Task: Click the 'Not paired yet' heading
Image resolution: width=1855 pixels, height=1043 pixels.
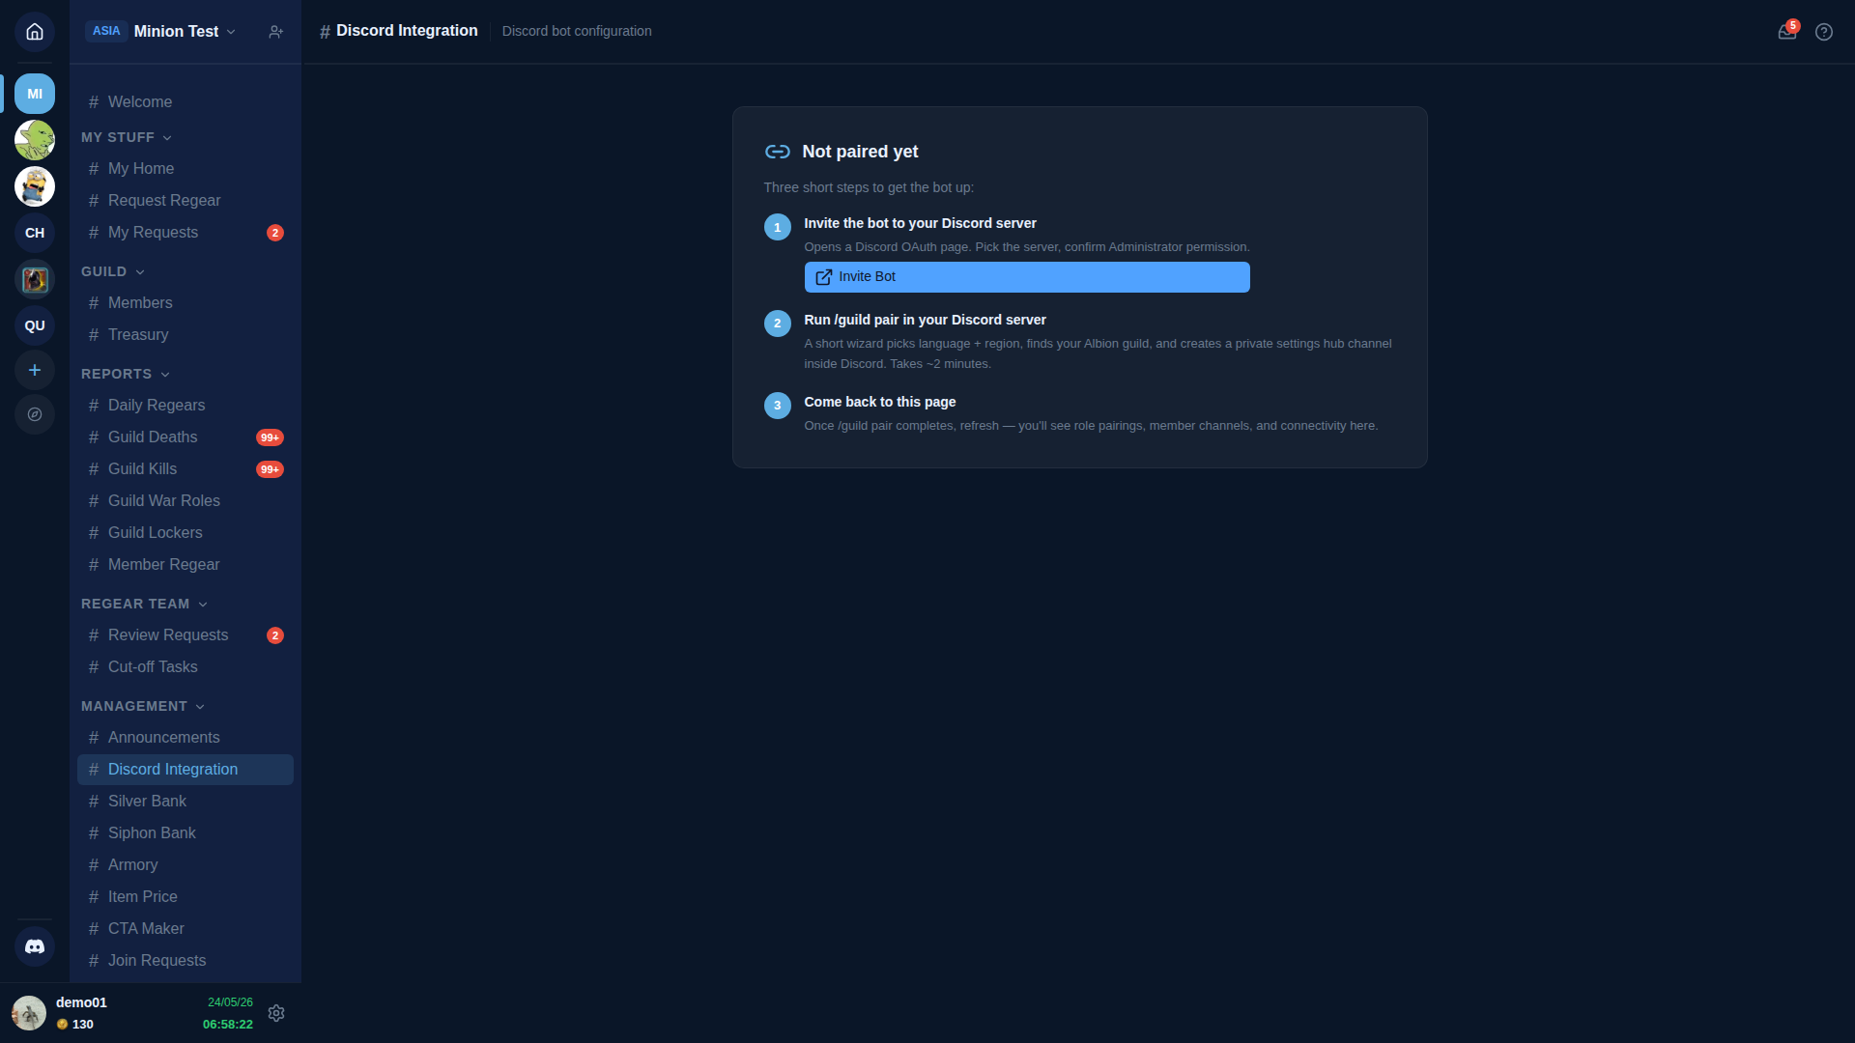Action: point(860,152)
